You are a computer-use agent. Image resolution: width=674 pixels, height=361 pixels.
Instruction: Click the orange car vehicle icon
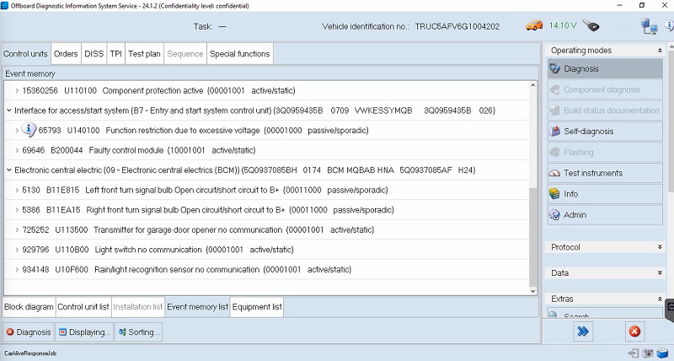click(534, 26)
